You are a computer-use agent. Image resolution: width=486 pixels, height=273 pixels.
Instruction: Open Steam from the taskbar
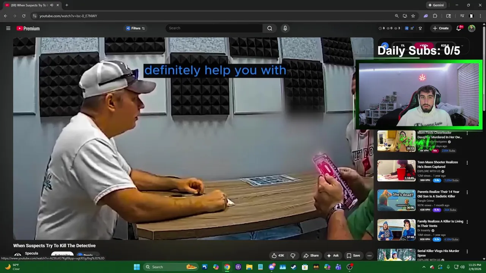tap(293, 267)
